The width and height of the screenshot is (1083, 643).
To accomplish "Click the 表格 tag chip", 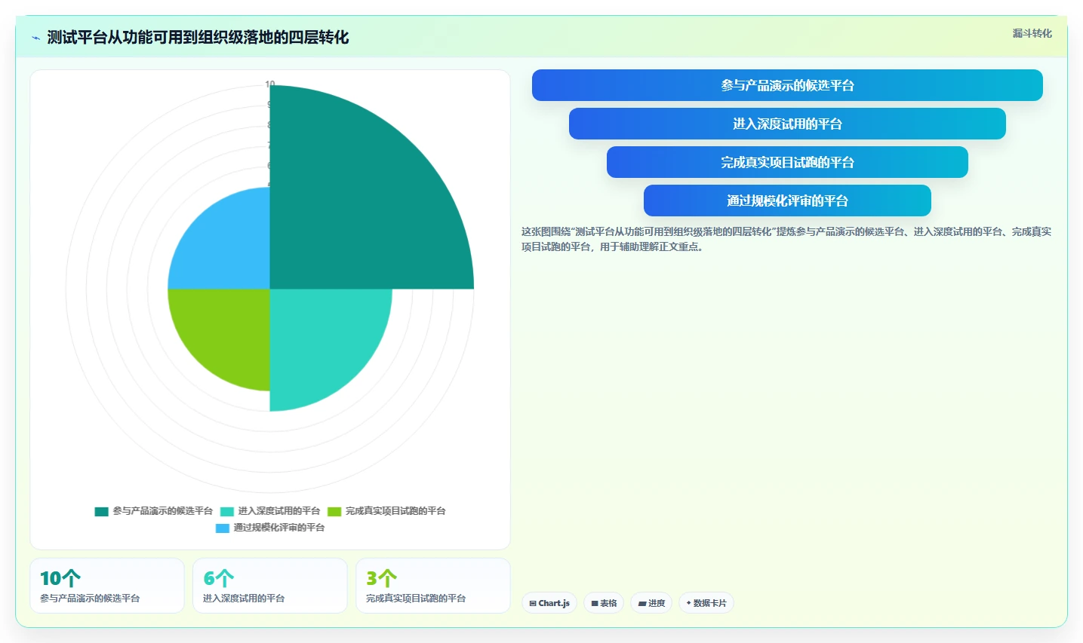I will click(x=604, y=603).
